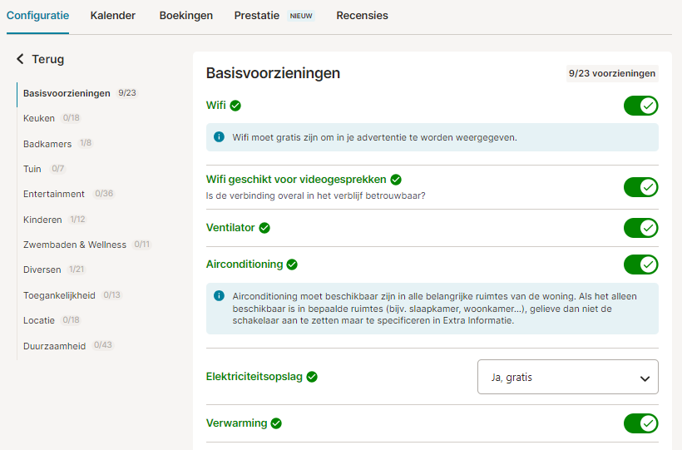Switch off the Verwarming toggle
The width and height of the screenshot is (682, 450).
click(x=640, y=423)
